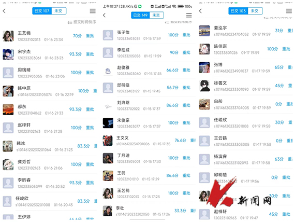Select the 已交 103 tab
Viewport: 295px width, 222px height.
pos(238,11)
